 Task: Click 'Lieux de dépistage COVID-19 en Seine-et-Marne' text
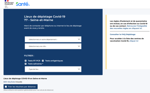[25, 78]
